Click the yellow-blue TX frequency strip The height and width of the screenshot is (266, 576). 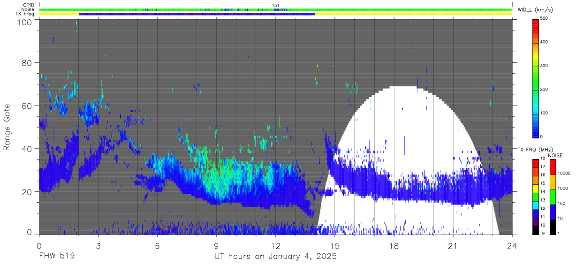(x=276, y=14)
